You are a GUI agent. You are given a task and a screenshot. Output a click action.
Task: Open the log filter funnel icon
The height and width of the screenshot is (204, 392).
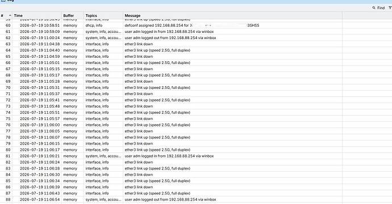coord(390,8)
